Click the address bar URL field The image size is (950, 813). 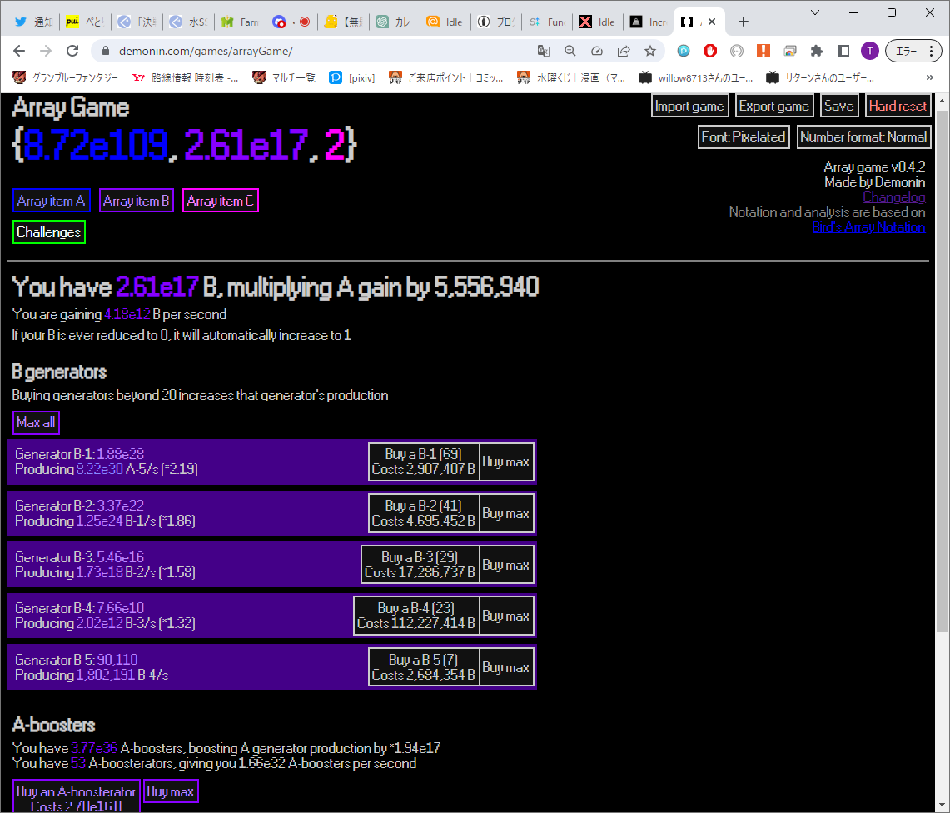(321, 51)
